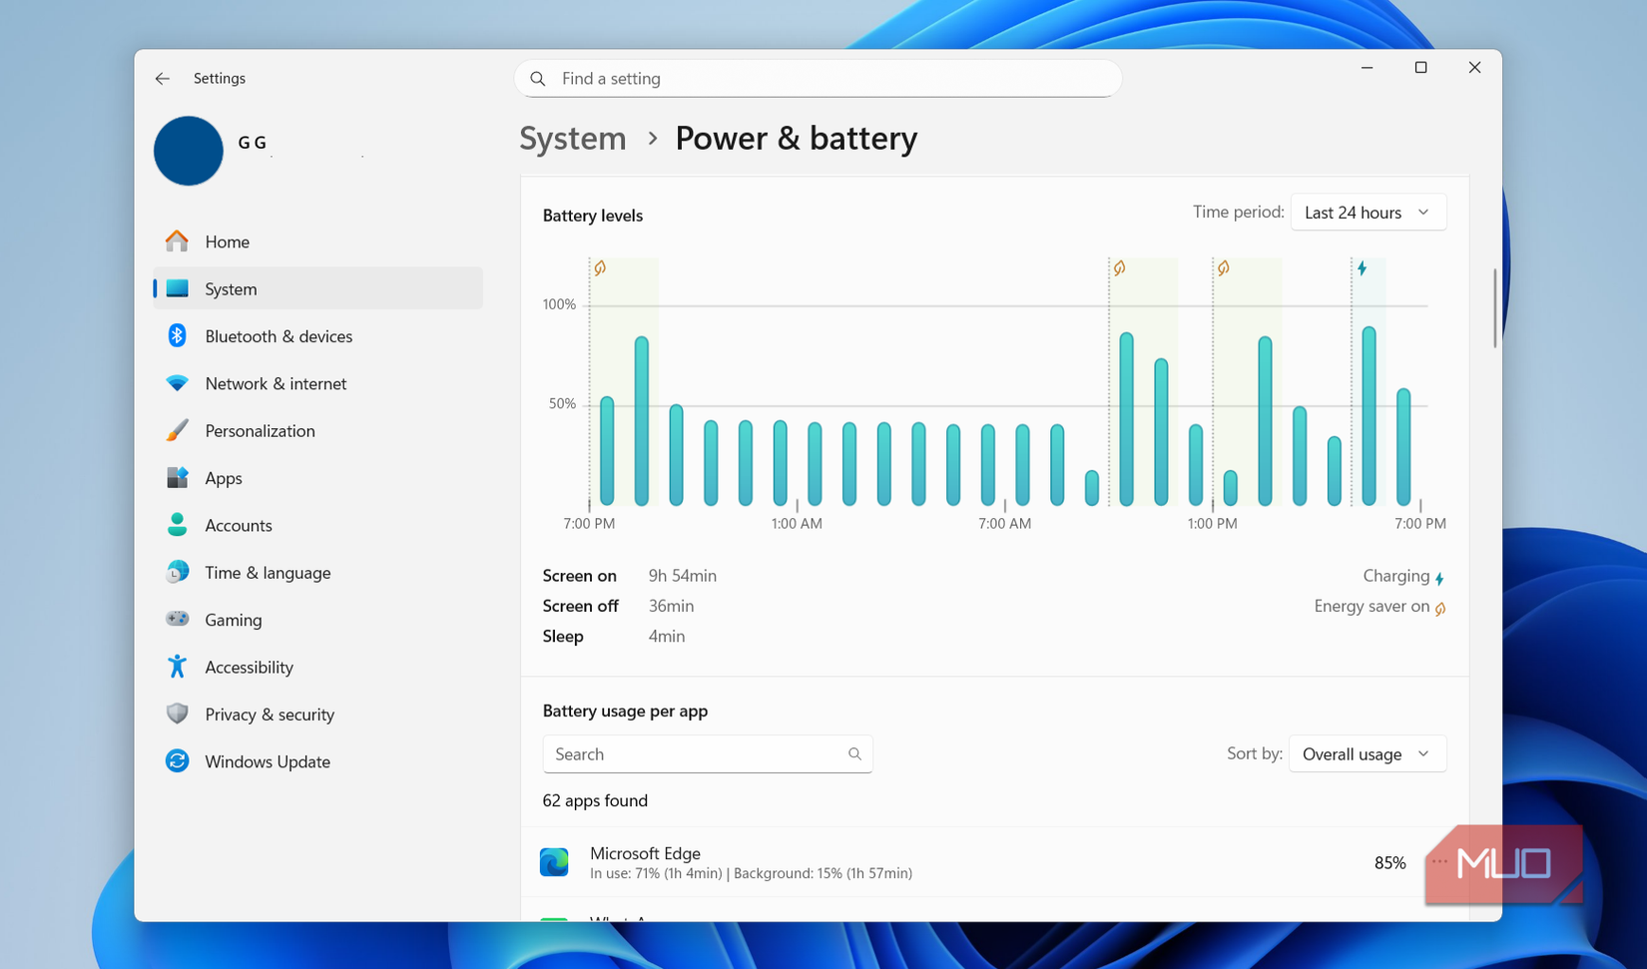The width and height of the screenshot is (1647, 969).
Task: Click the Accounts person icon
Action: 177,525
